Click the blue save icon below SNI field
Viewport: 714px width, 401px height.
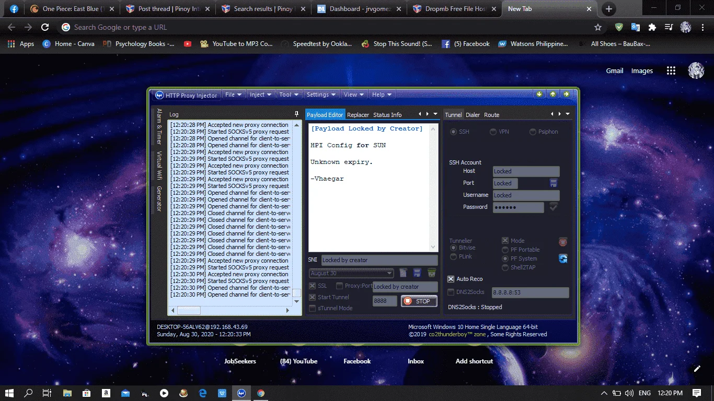[x=417, y=273]
